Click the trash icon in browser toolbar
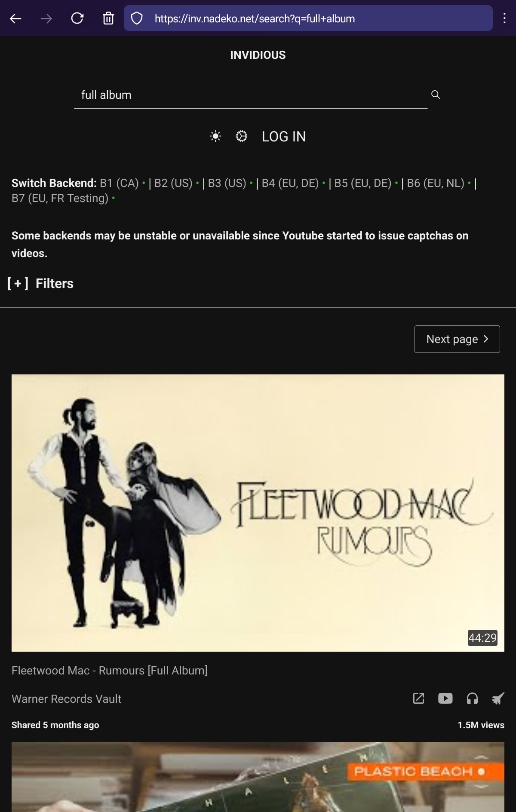This screenshot has height=812, width=516. (108, 18)
